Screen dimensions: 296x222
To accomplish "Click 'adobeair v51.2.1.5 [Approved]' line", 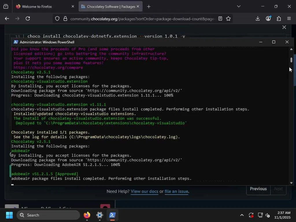I will coord(45,174).
